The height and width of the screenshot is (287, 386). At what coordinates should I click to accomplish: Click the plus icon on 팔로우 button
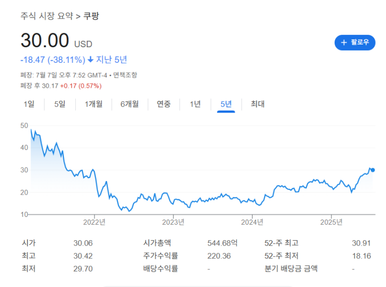[344, 42]
